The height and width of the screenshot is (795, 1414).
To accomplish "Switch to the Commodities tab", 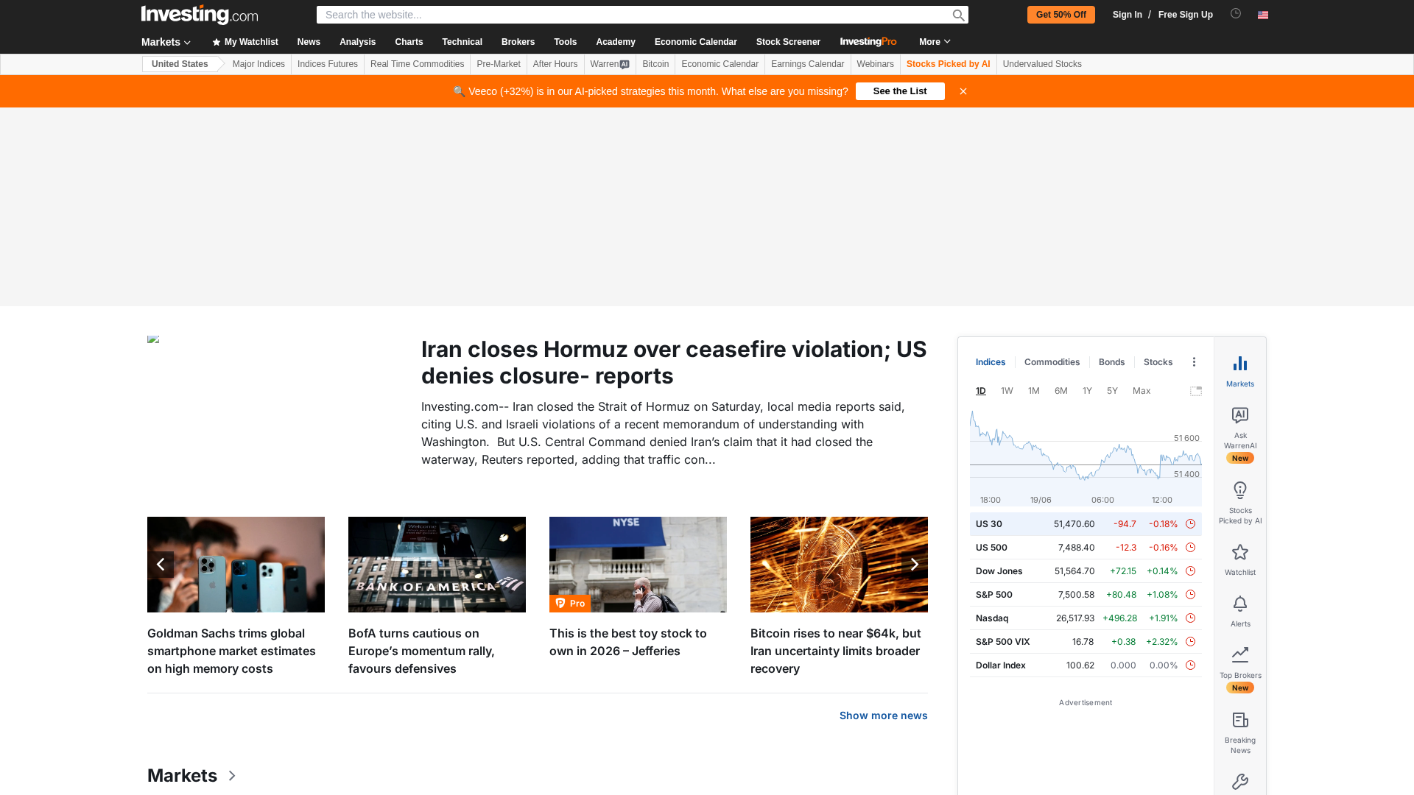I will tap(1052, 362).
